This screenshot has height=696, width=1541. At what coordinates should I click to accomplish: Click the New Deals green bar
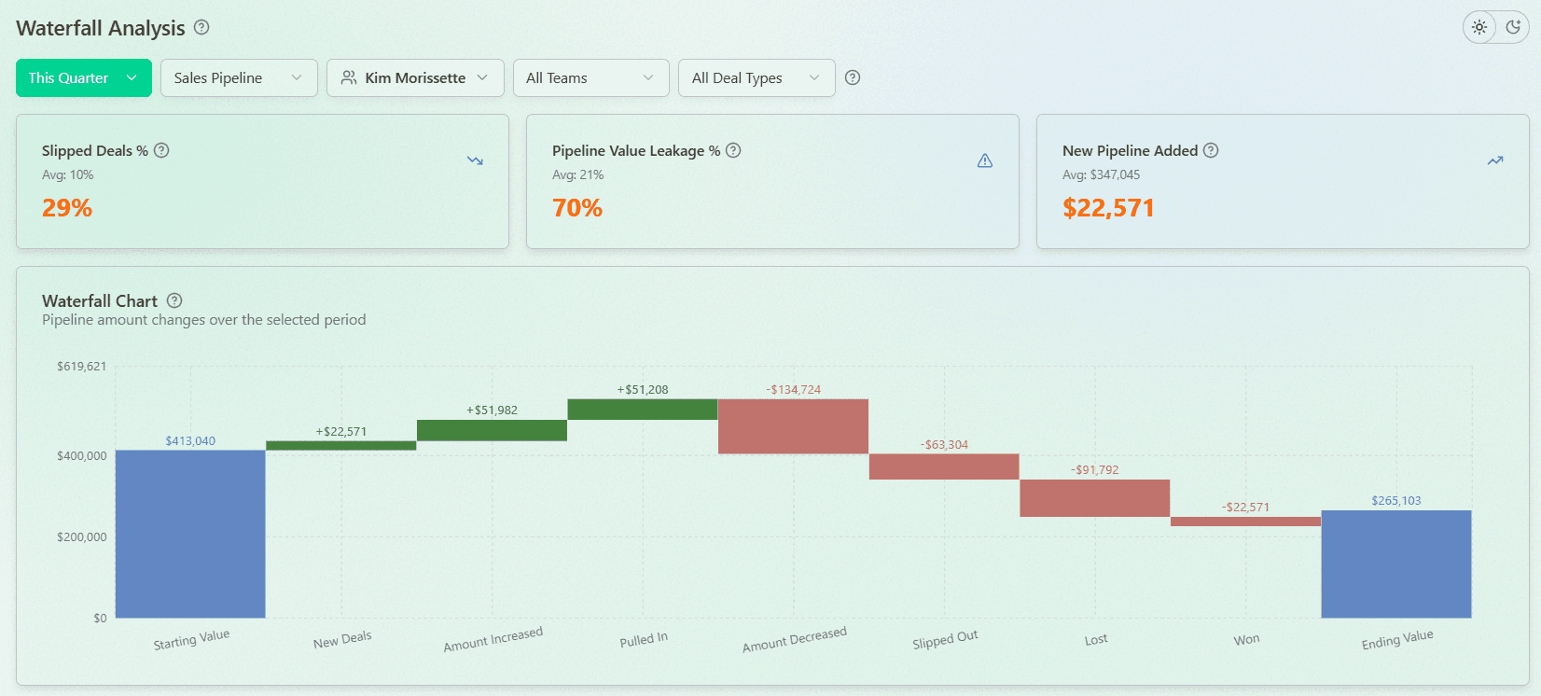[341, 446]
